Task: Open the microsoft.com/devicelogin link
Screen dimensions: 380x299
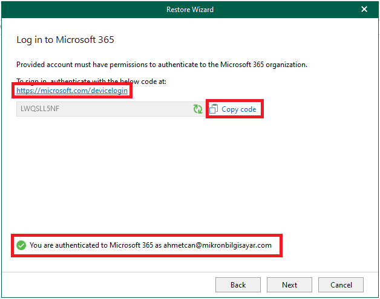Action: tap(72, 91)
